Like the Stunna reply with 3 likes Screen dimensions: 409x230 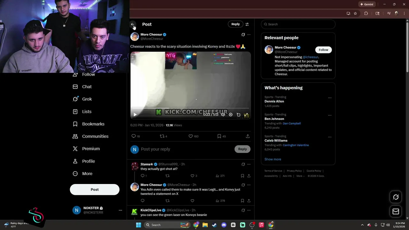[x=194, y=176]
